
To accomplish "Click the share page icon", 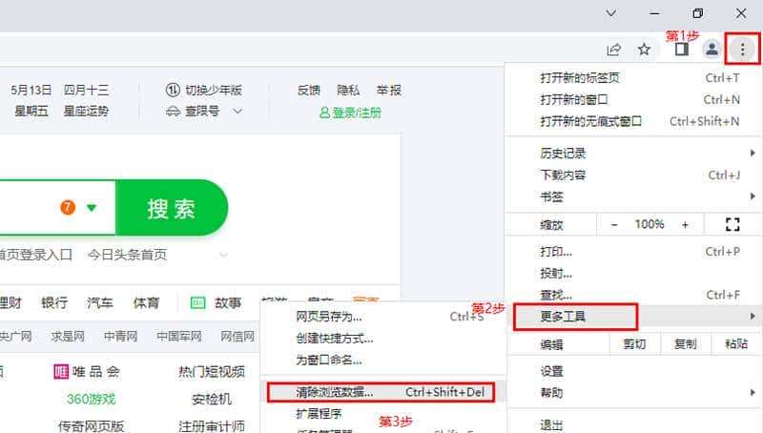I will (x=614, y=50).
